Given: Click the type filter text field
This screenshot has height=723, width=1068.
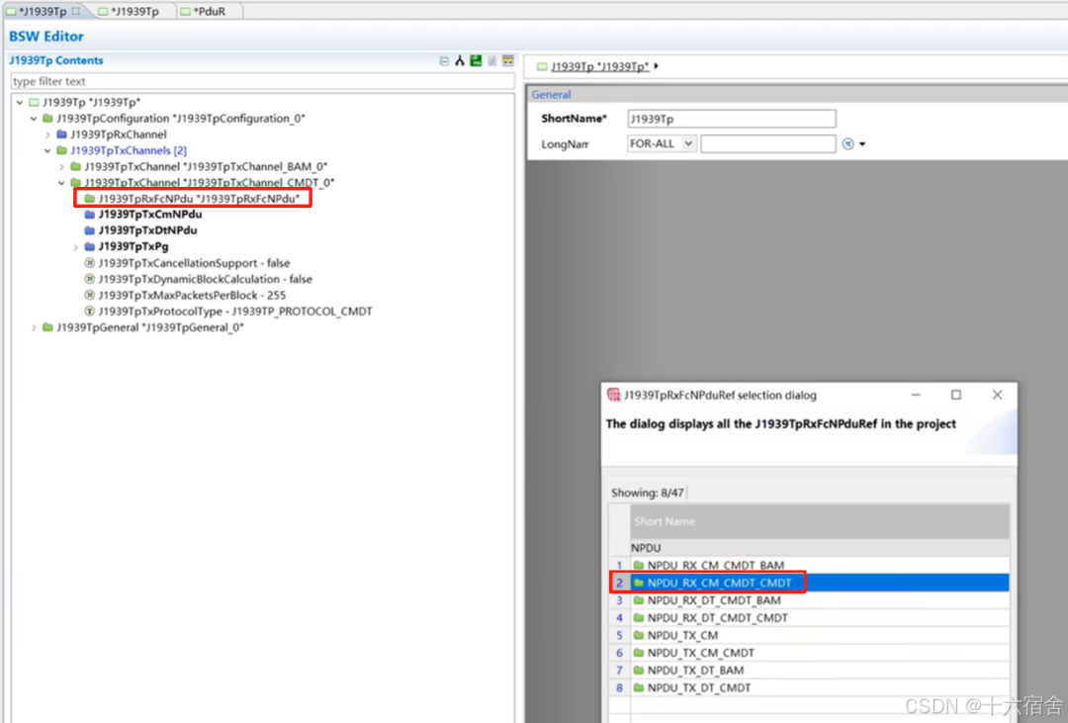Looking at the screenshot, I should 261,81.
